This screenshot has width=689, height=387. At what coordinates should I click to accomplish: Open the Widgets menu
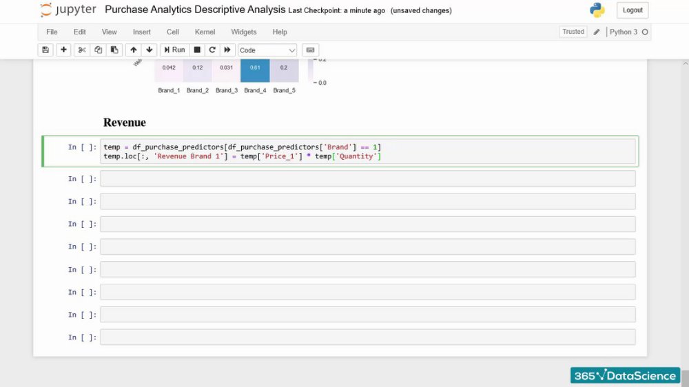pyautogui.click(x=244, y=32)
